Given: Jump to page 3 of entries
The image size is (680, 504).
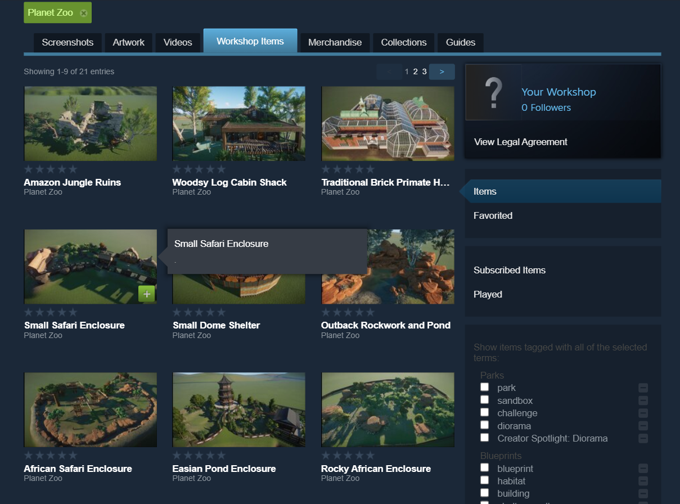Looking at the screenshot, I should click(424, 71).
